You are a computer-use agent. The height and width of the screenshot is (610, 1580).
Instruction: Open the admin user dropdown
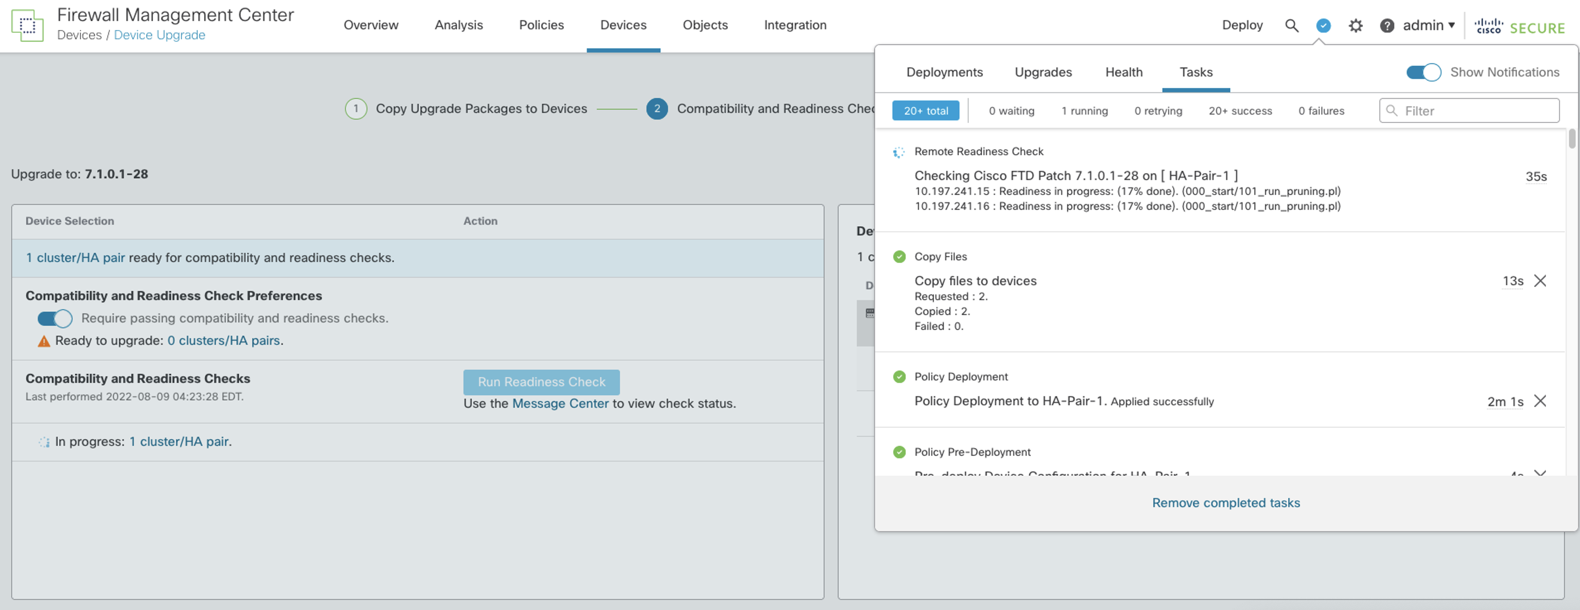click(x=1429, y=25)
